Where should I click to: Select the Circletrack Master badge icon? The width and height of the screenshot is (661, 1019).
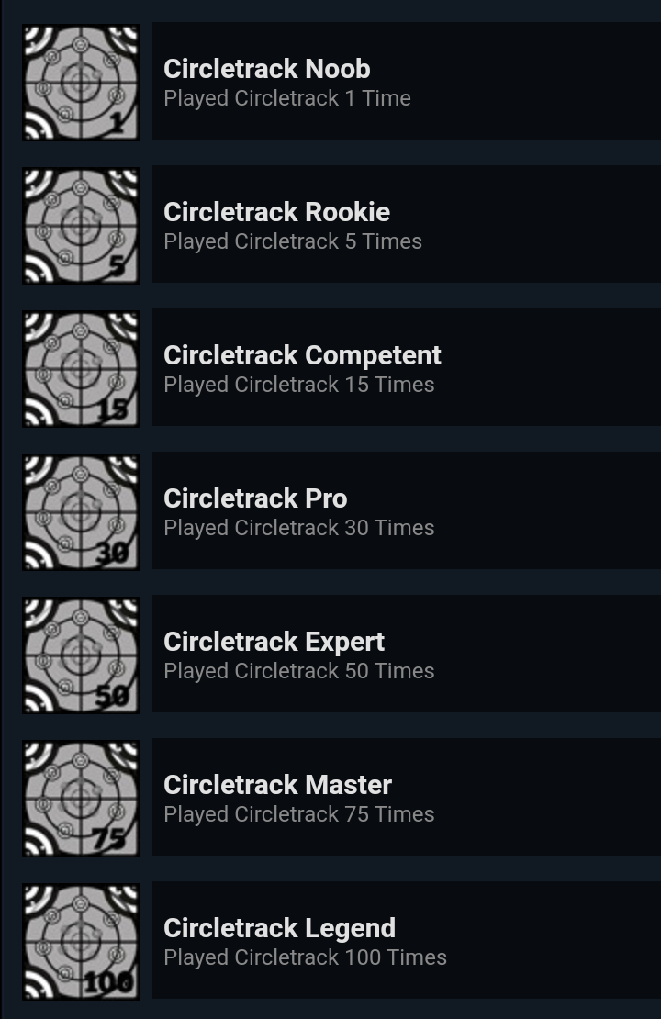click(81, 799)
